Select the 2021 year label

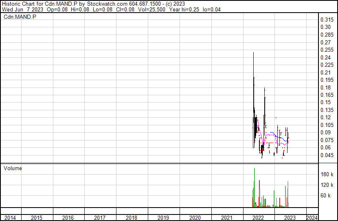[x=227, y=218]
